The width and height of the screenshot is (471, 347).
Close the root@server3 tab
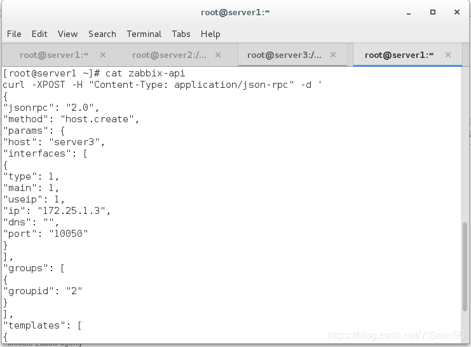coord(333,55)
